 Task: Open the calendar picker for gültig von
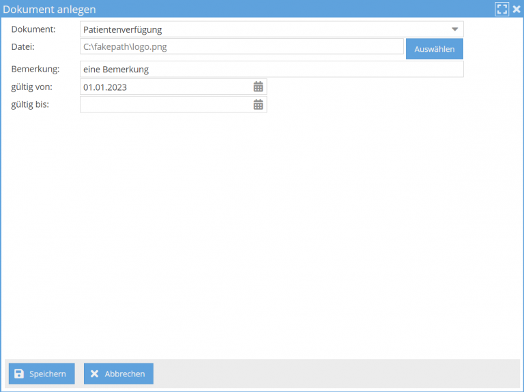coord(258,87)
